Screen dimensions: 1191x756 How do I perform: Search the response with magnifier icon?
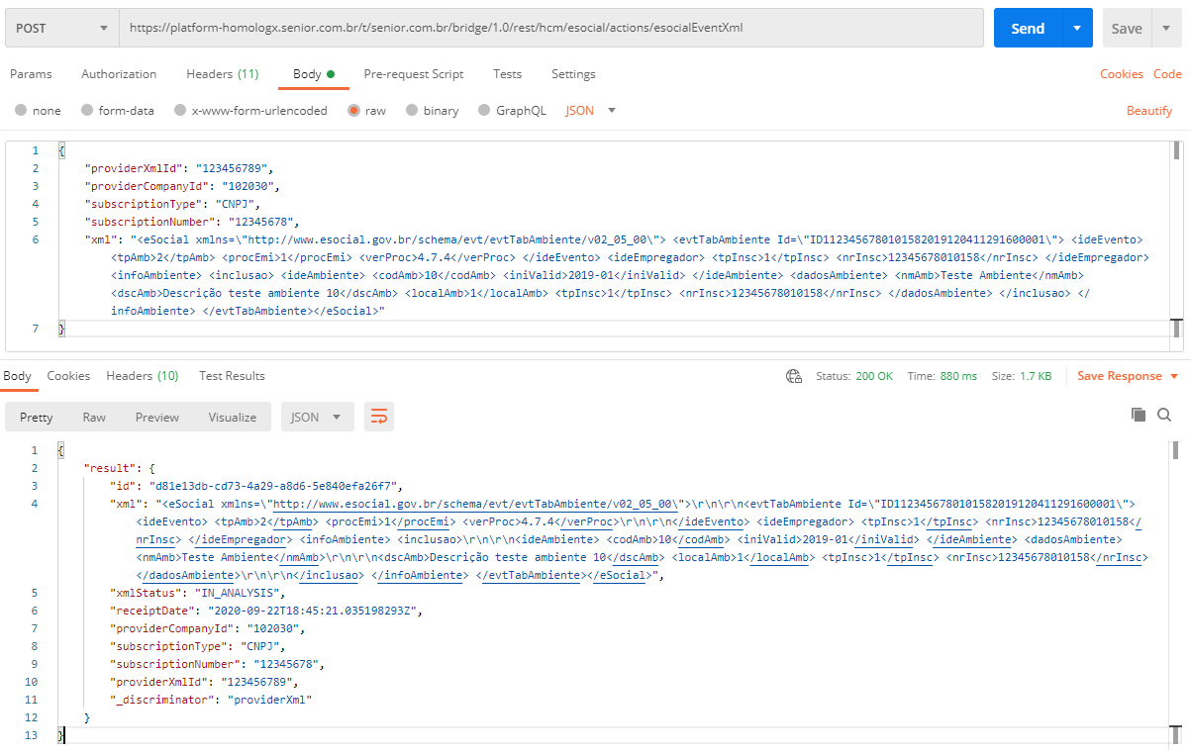pyautogui.click(x=1164, y=415)
